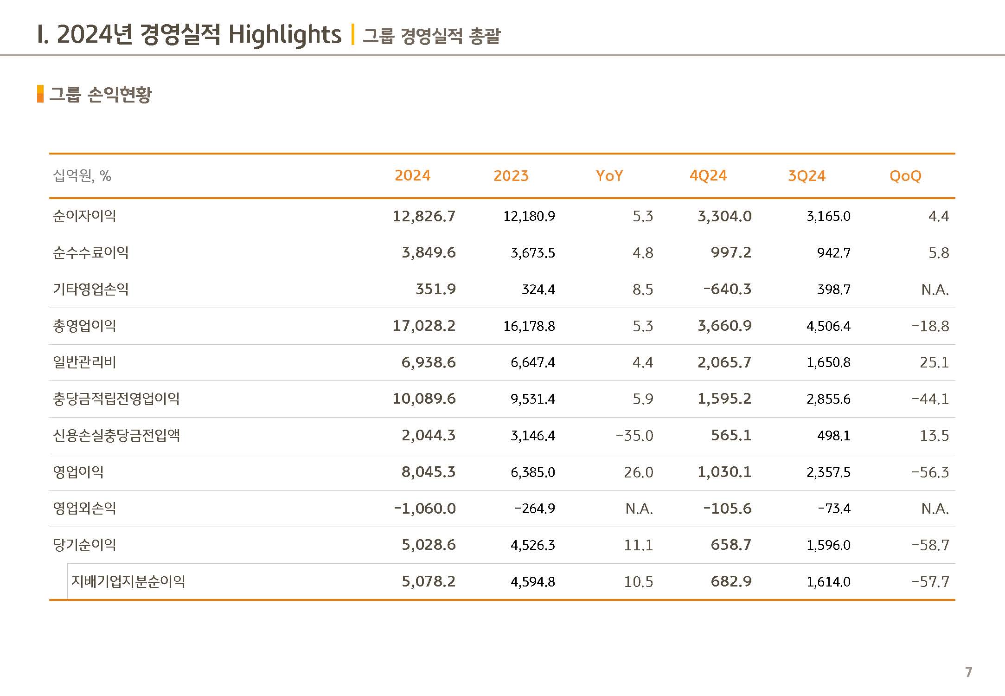Image resolution: width=1005 pixels, height=696 pixels.
Task: Click the 그룹 손익현황 section heading
Action: coord(100,94)
